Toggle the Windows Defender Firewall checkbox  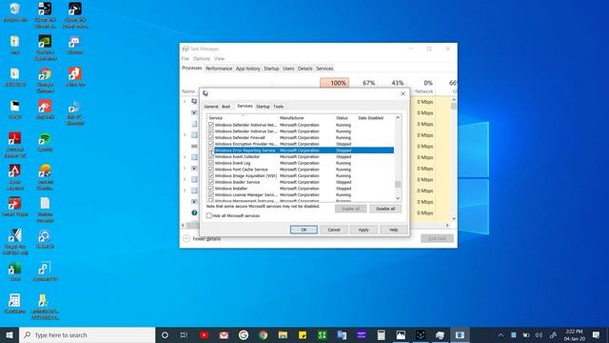click(x=211, y=137)
